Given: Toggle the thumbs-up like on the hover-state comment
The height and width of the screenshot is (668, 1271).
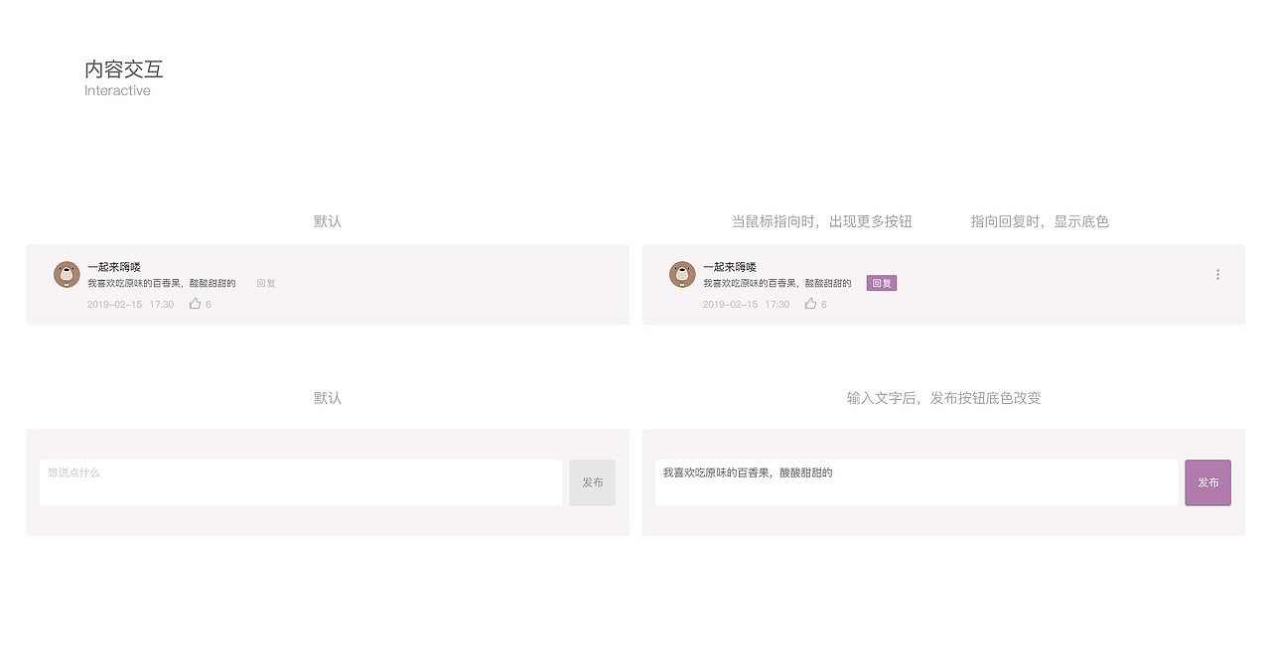Looking at the screenshot, I should tap(810, 304).
